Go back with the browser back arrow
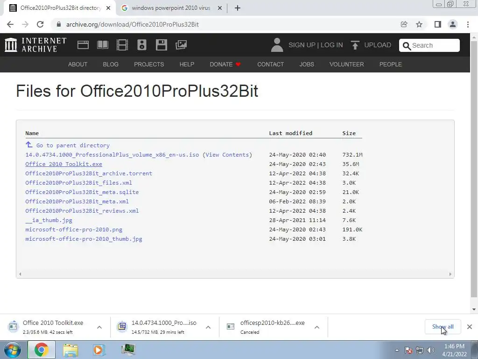This screenshot has width=478, height=359. (10, 24)
